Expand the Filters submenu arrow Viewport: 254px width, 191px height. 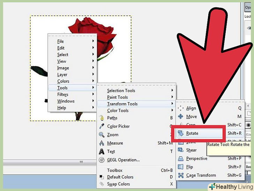(93, 94)
